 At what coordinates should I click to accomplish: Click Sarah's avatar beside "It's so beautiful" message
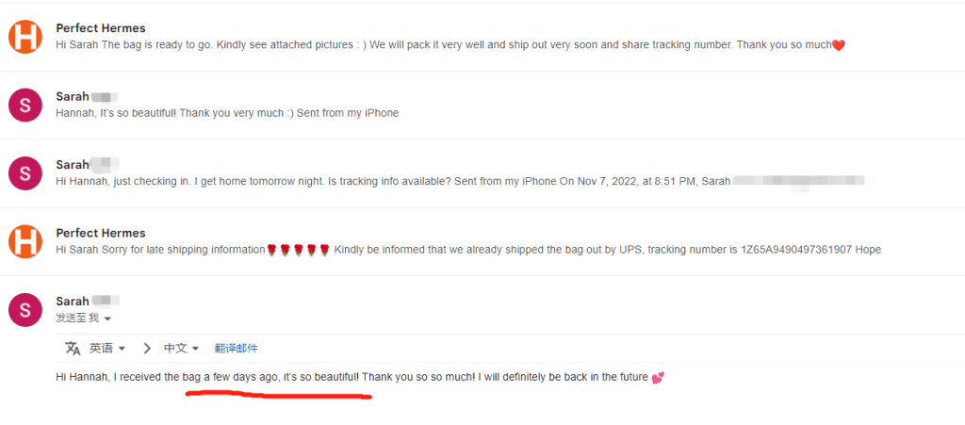25,105
